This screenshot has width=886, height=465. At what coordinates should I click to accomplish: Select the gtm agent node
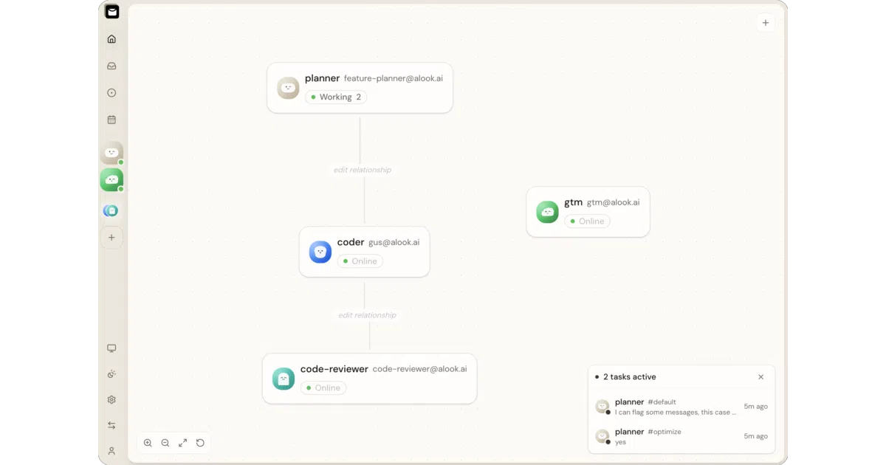588,212
